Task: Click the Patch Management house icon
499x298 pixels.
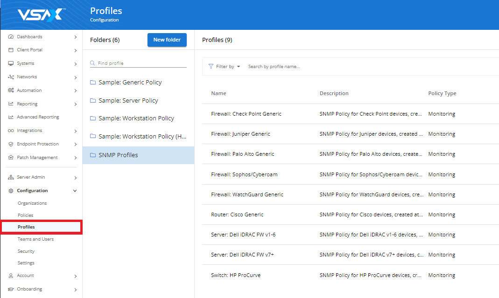Action: pyautogui.click(x=11, y=158)
